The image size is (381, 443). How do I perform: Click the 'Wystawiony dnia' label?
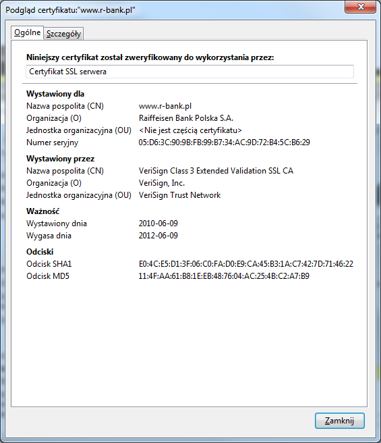pyautogui.click(x=57, y=224)
